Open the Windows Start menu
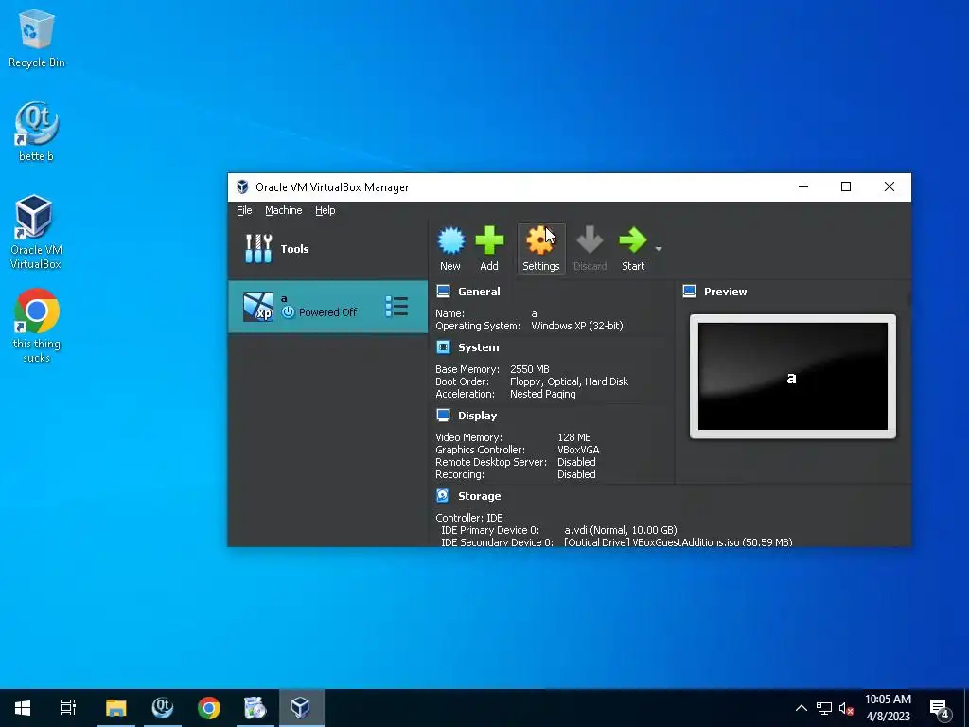The height and width of the screenshot is (727, 969). 23,708
